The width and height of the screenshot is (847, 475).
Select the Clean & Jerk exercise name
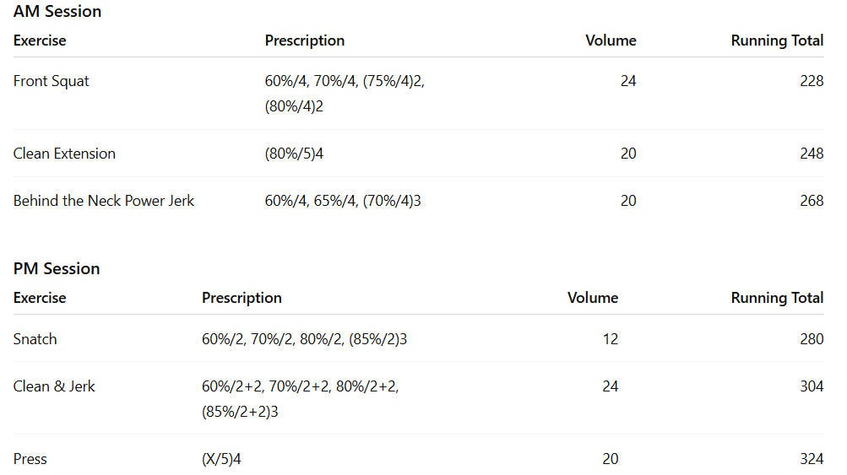pos(54,386)
